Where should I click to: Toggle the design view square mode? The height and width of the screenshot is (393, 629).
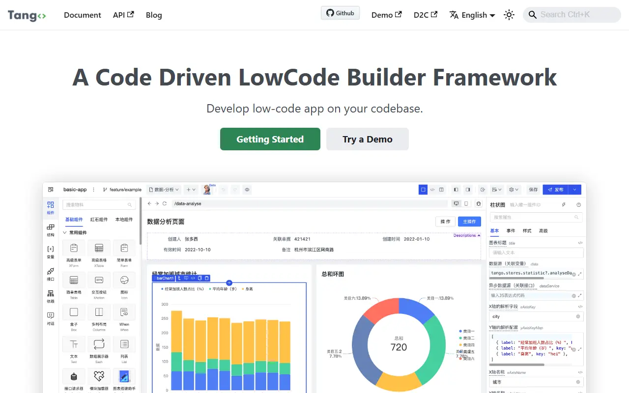[x=423, y=190]
